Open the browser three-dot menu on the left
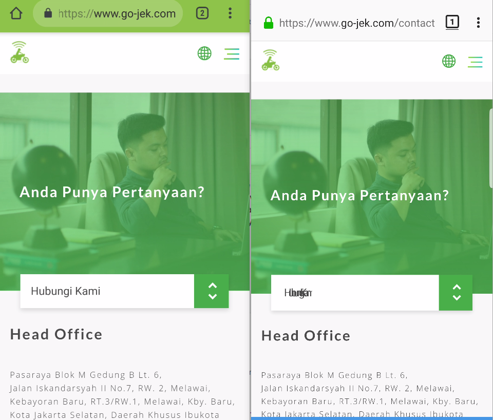493x420 pixels. tap(230, 13)
